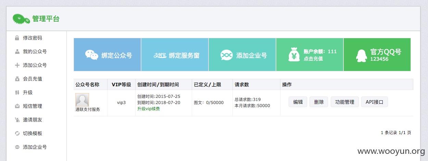Click the WeChat bubbles icon on 绑定公众号 tile
Image resolution: width=428 pixels, height=161 pixels.
tap(92, 55)
